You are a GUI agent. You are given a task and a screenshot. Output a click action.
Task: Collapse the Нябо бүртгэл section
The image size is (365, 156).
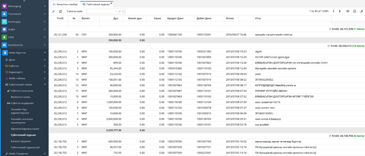[x=45, y=53]
